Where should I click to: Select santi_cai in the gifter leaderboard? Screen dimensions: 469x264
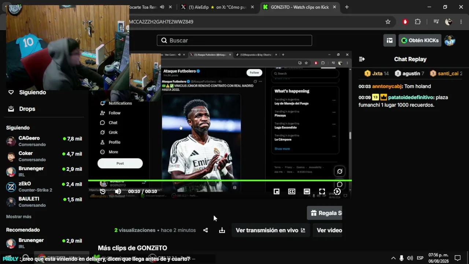(x=446, y=73)
